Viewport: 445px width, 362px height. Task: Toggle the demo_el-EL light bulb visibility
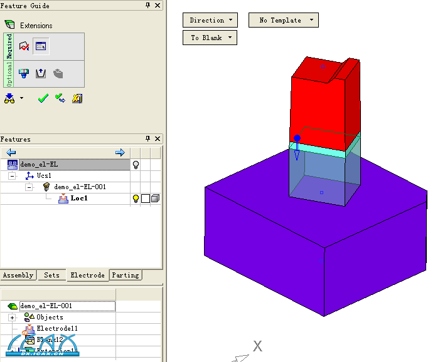click(x=136, y=165)
